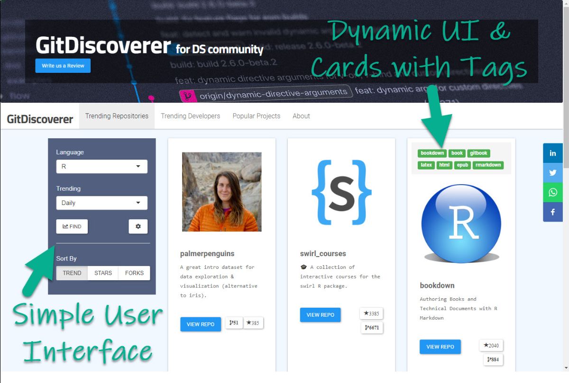Click the palmerpenguins star count 385
This screenshot has width=569, height=383.
[x=253, y=323]
